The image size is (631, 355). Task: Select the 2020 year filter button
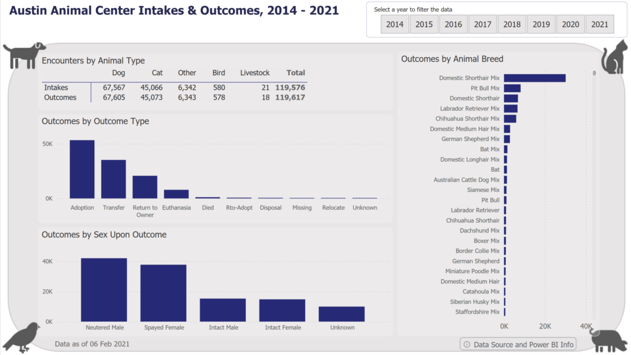pyautogui.click(x=570, y=24)
